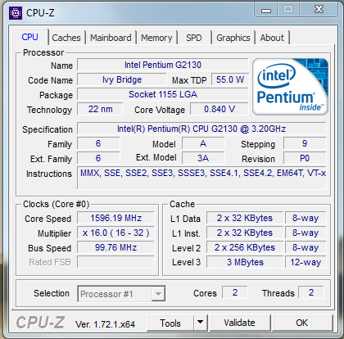Click the Revision value P0
This screenshot has height=339, width=344.
pyautogui.click(x=305, y=158)
